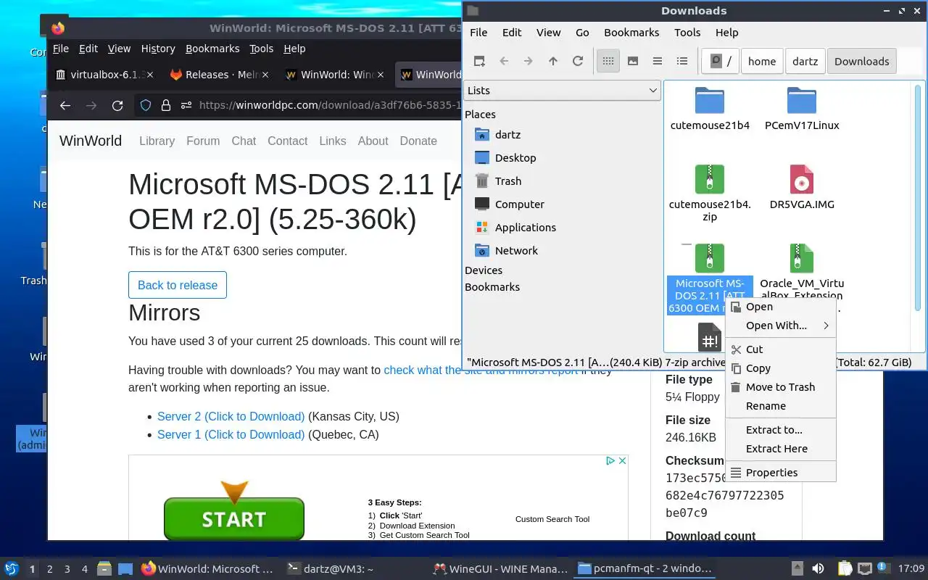Open Forum link on WinWorld navbar
Image resolution: width=928 pixels, height=580 pixels.
pyautogui.click(x=203, y=141)
